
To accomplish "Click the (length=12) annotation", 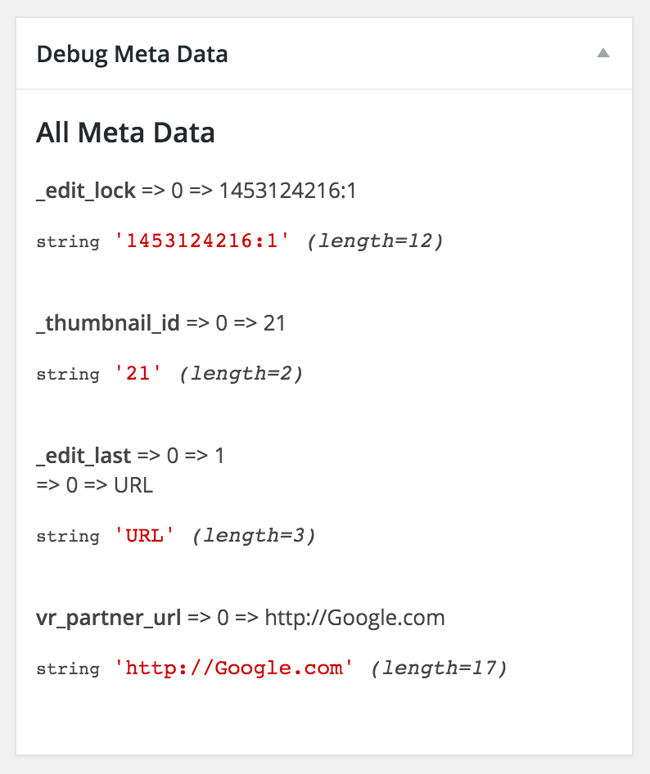I will (375, 241).
